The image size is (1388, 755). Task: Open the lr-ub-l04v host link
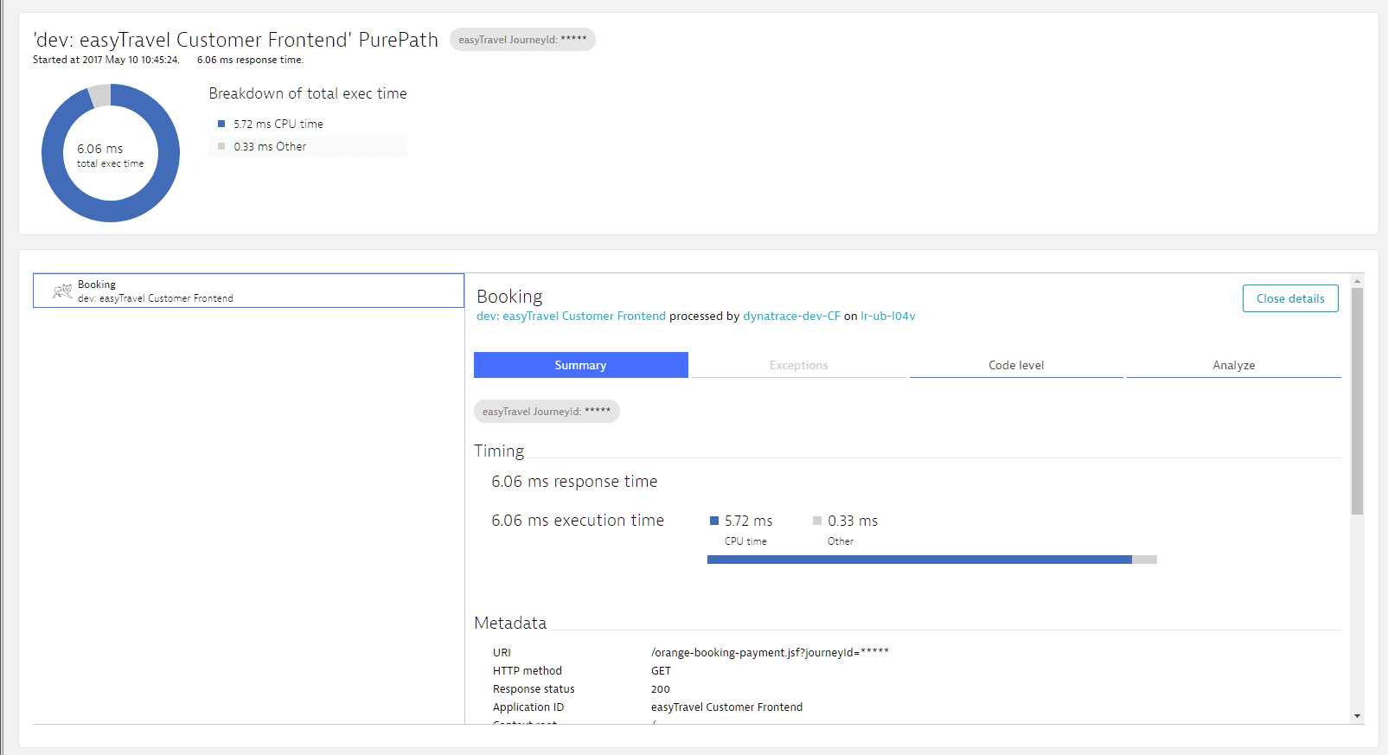click(887, 317)
